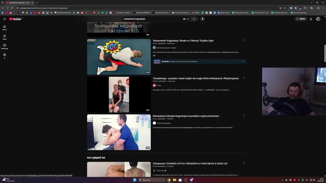Click the Utwórz create button

coord(301,19)
